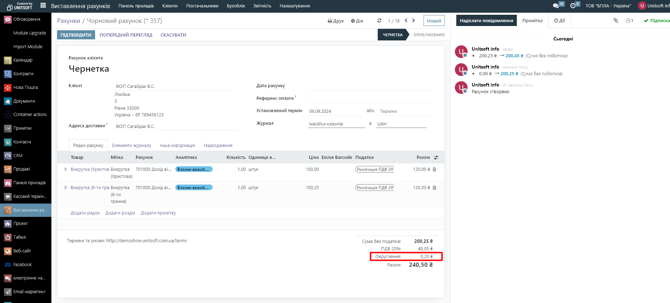
Task: Click the Додати рядок link
Action: click(x=85, y=213)
